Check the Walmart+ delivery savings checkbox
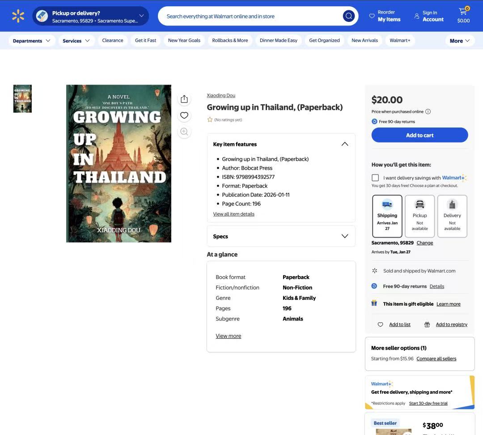The image size is (483, 435). pyautogui.click(x=375, y=178)
